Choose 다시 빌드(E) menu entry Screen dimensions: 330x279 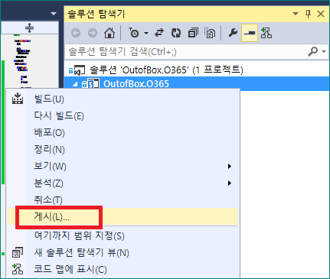123,116
